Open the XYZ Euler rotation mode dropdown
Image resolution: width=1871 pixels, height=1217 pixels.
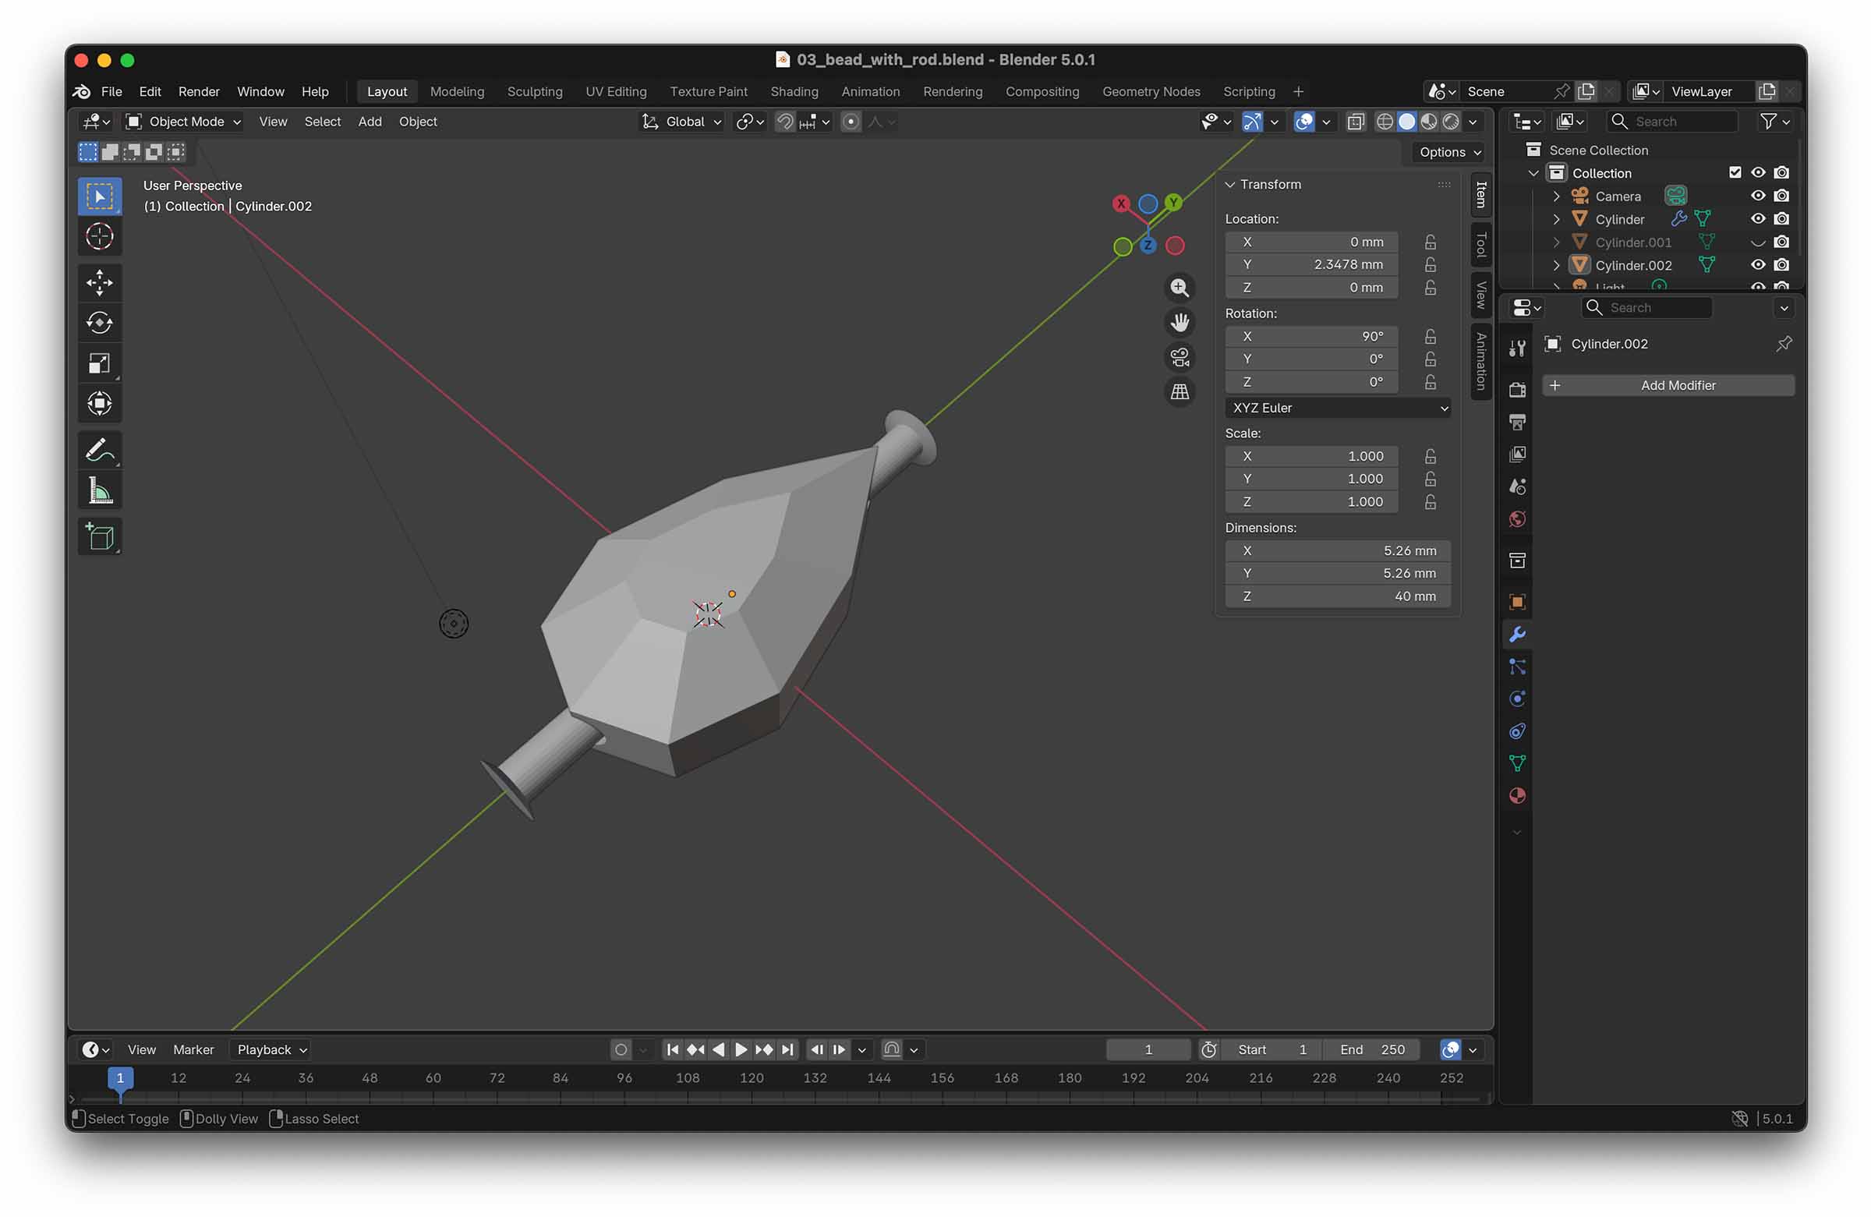(x=1338, y=408)
